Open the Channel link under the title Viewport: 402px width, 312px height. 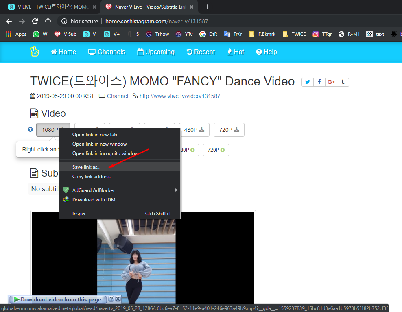tap(118, 96)
